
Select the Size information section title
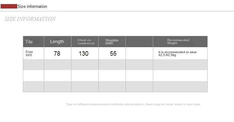(x=32, y=6)
